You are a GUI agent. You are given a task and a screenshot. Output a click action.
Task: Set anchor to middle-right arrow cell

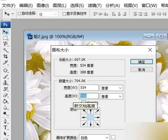click(97, 118)
